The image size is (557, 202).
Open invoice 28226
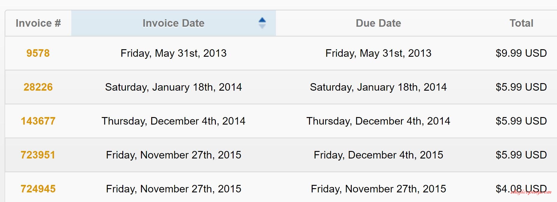click(x=38, y=87)
